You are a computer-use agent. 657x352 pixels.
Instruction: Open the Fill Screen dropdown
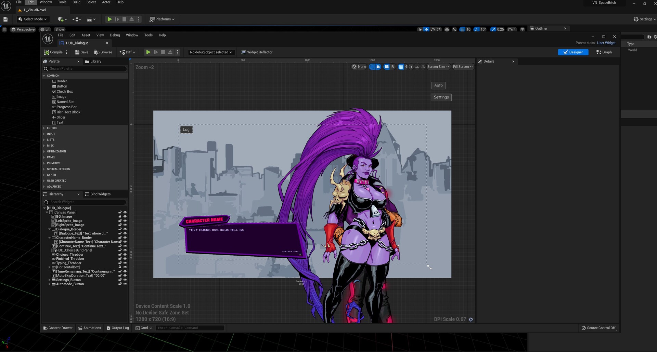pyautogui.click(x=462, y=67)
